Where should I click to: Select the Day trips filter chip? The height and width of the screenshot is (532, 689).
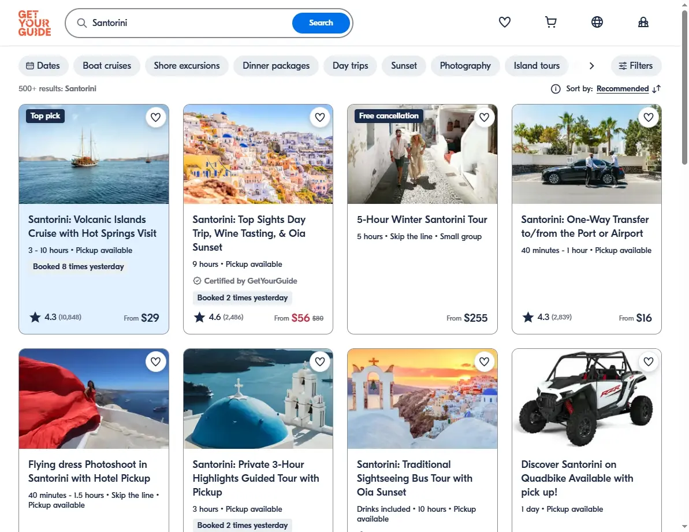point(350,66)
